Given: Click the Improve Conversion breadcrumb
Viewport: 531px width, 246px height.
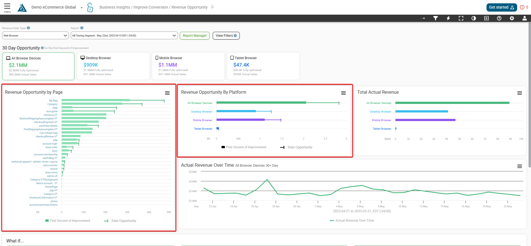Looking at the screenshot, I should click(151, 7).
